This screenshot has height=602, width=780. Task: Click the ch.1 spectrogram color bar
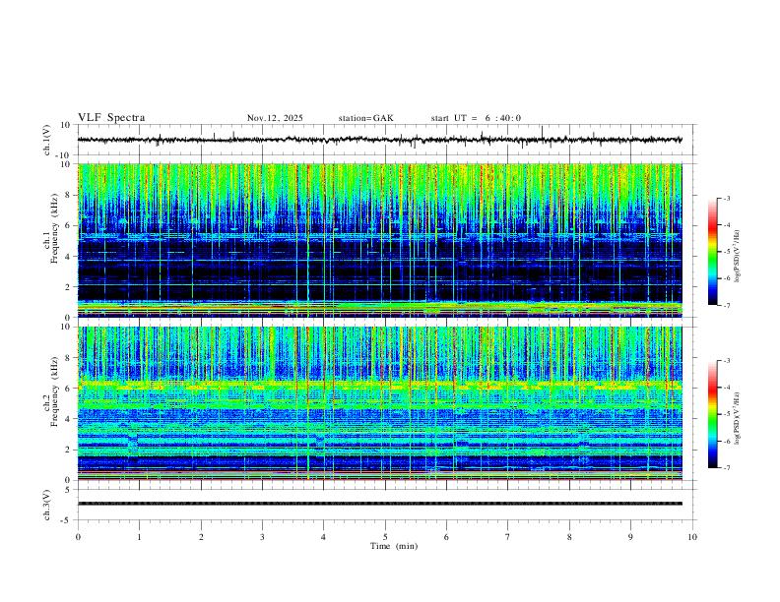point(713,252)
